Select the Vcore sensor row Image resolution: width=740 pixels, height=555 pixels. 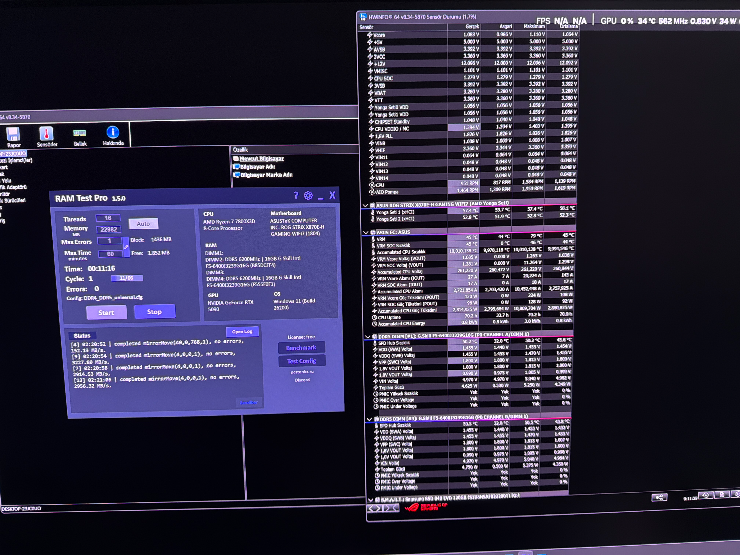click(x=472, y=35)
